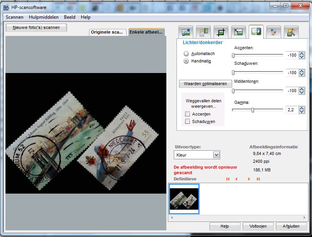Click the scanned stamps preview image

[x=86, y=133]
